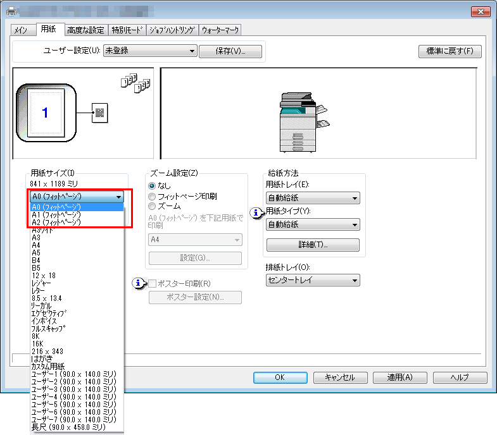The height and width of the screenshot is (435, 497).
Task: Switch to the メイン tab
Action: click(x=21, y=30)
